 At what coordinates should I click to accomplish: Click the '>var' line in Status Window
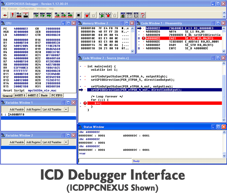pyautogui.click(x=82, y=154)
